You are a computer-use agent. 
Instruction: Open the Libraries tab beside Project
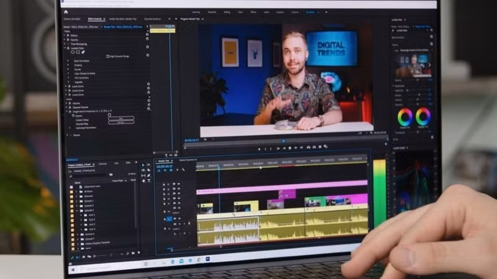click(103, 164)
